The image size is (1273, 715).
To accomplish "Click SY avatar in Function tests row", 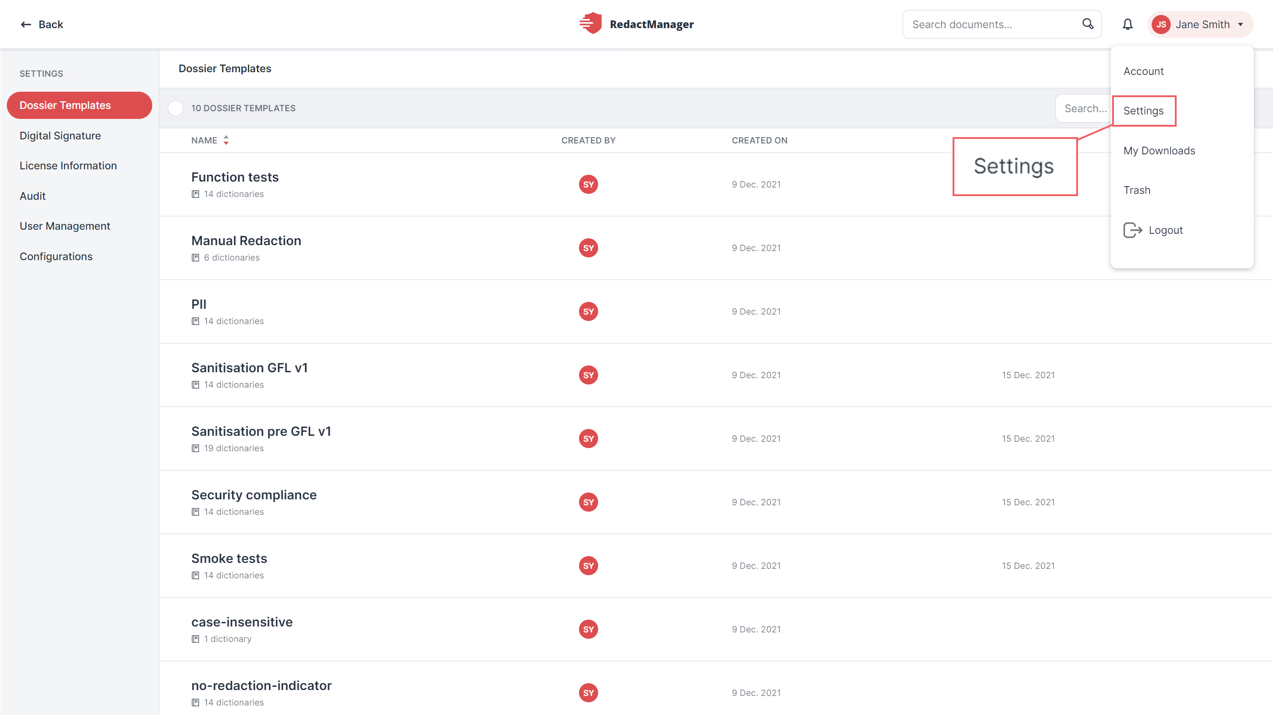I will (x=588, y=184).
